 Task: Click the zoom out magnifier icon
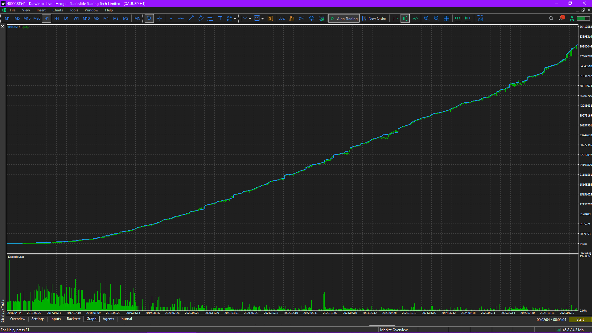pyautogui.click(x=437, y=18)
